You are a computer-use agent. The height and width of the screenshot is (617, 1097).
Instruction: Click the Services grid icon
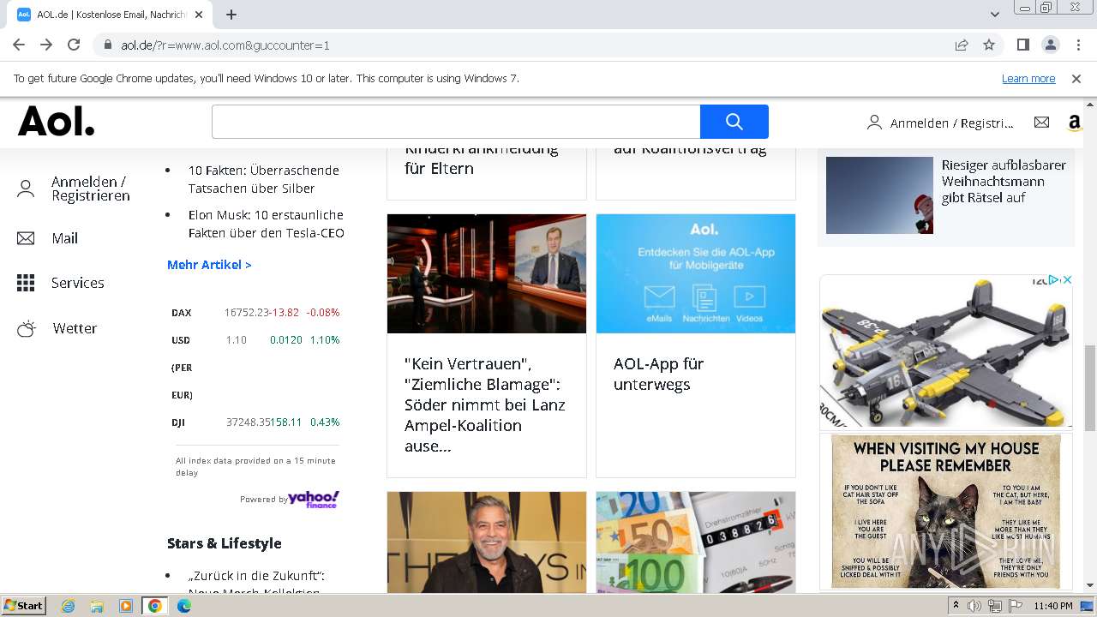26,283
